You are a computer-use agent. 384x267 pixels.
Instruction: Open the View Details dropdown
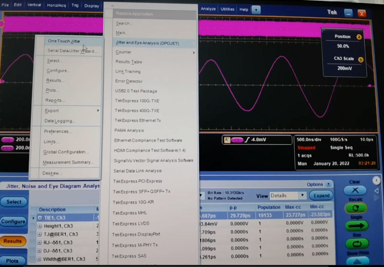coord(302,195)
